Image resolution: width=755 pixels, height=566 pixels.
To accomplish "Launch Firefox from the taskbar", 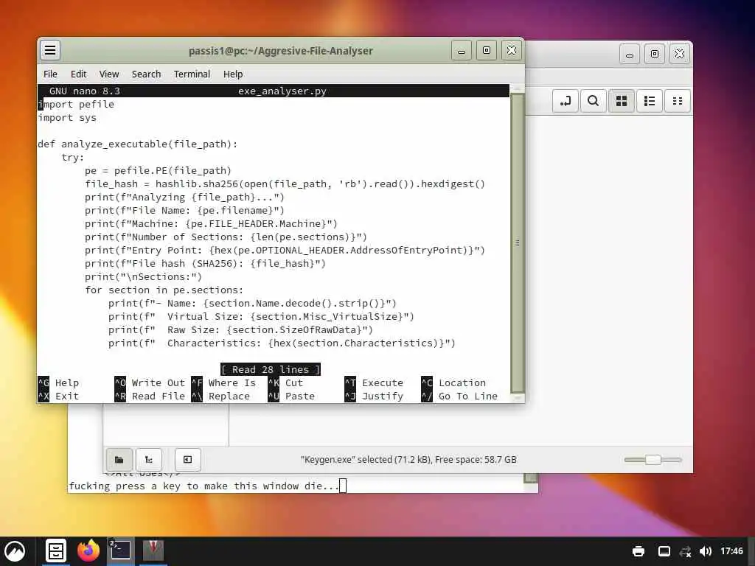I will click(x=88, y=551).
